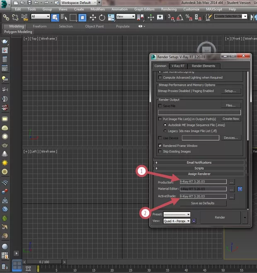The height and width of the screenshot is (273, 257).
Task: Toggle the Angle Snap icon
Action: point(180,17)
